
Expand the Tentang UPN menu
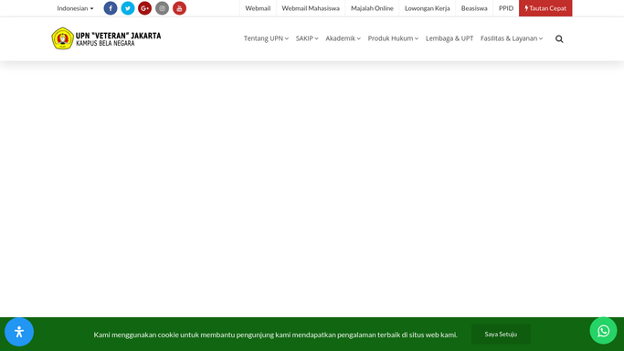tap(266, 38)
